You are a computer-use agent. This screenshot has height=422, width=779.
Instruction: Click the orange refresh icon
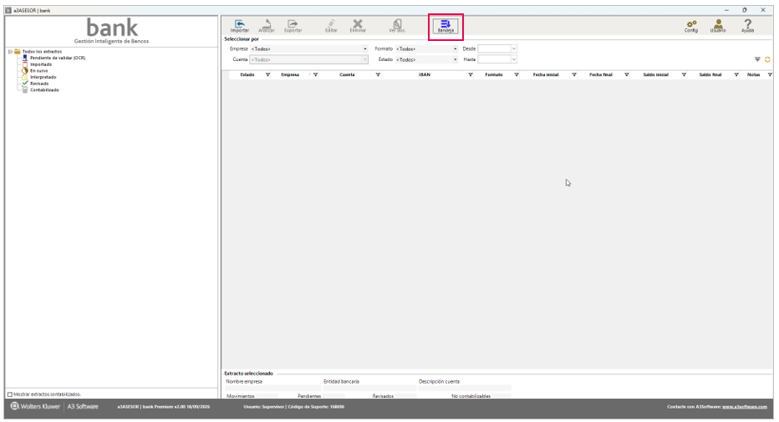[x=767, y=59]
